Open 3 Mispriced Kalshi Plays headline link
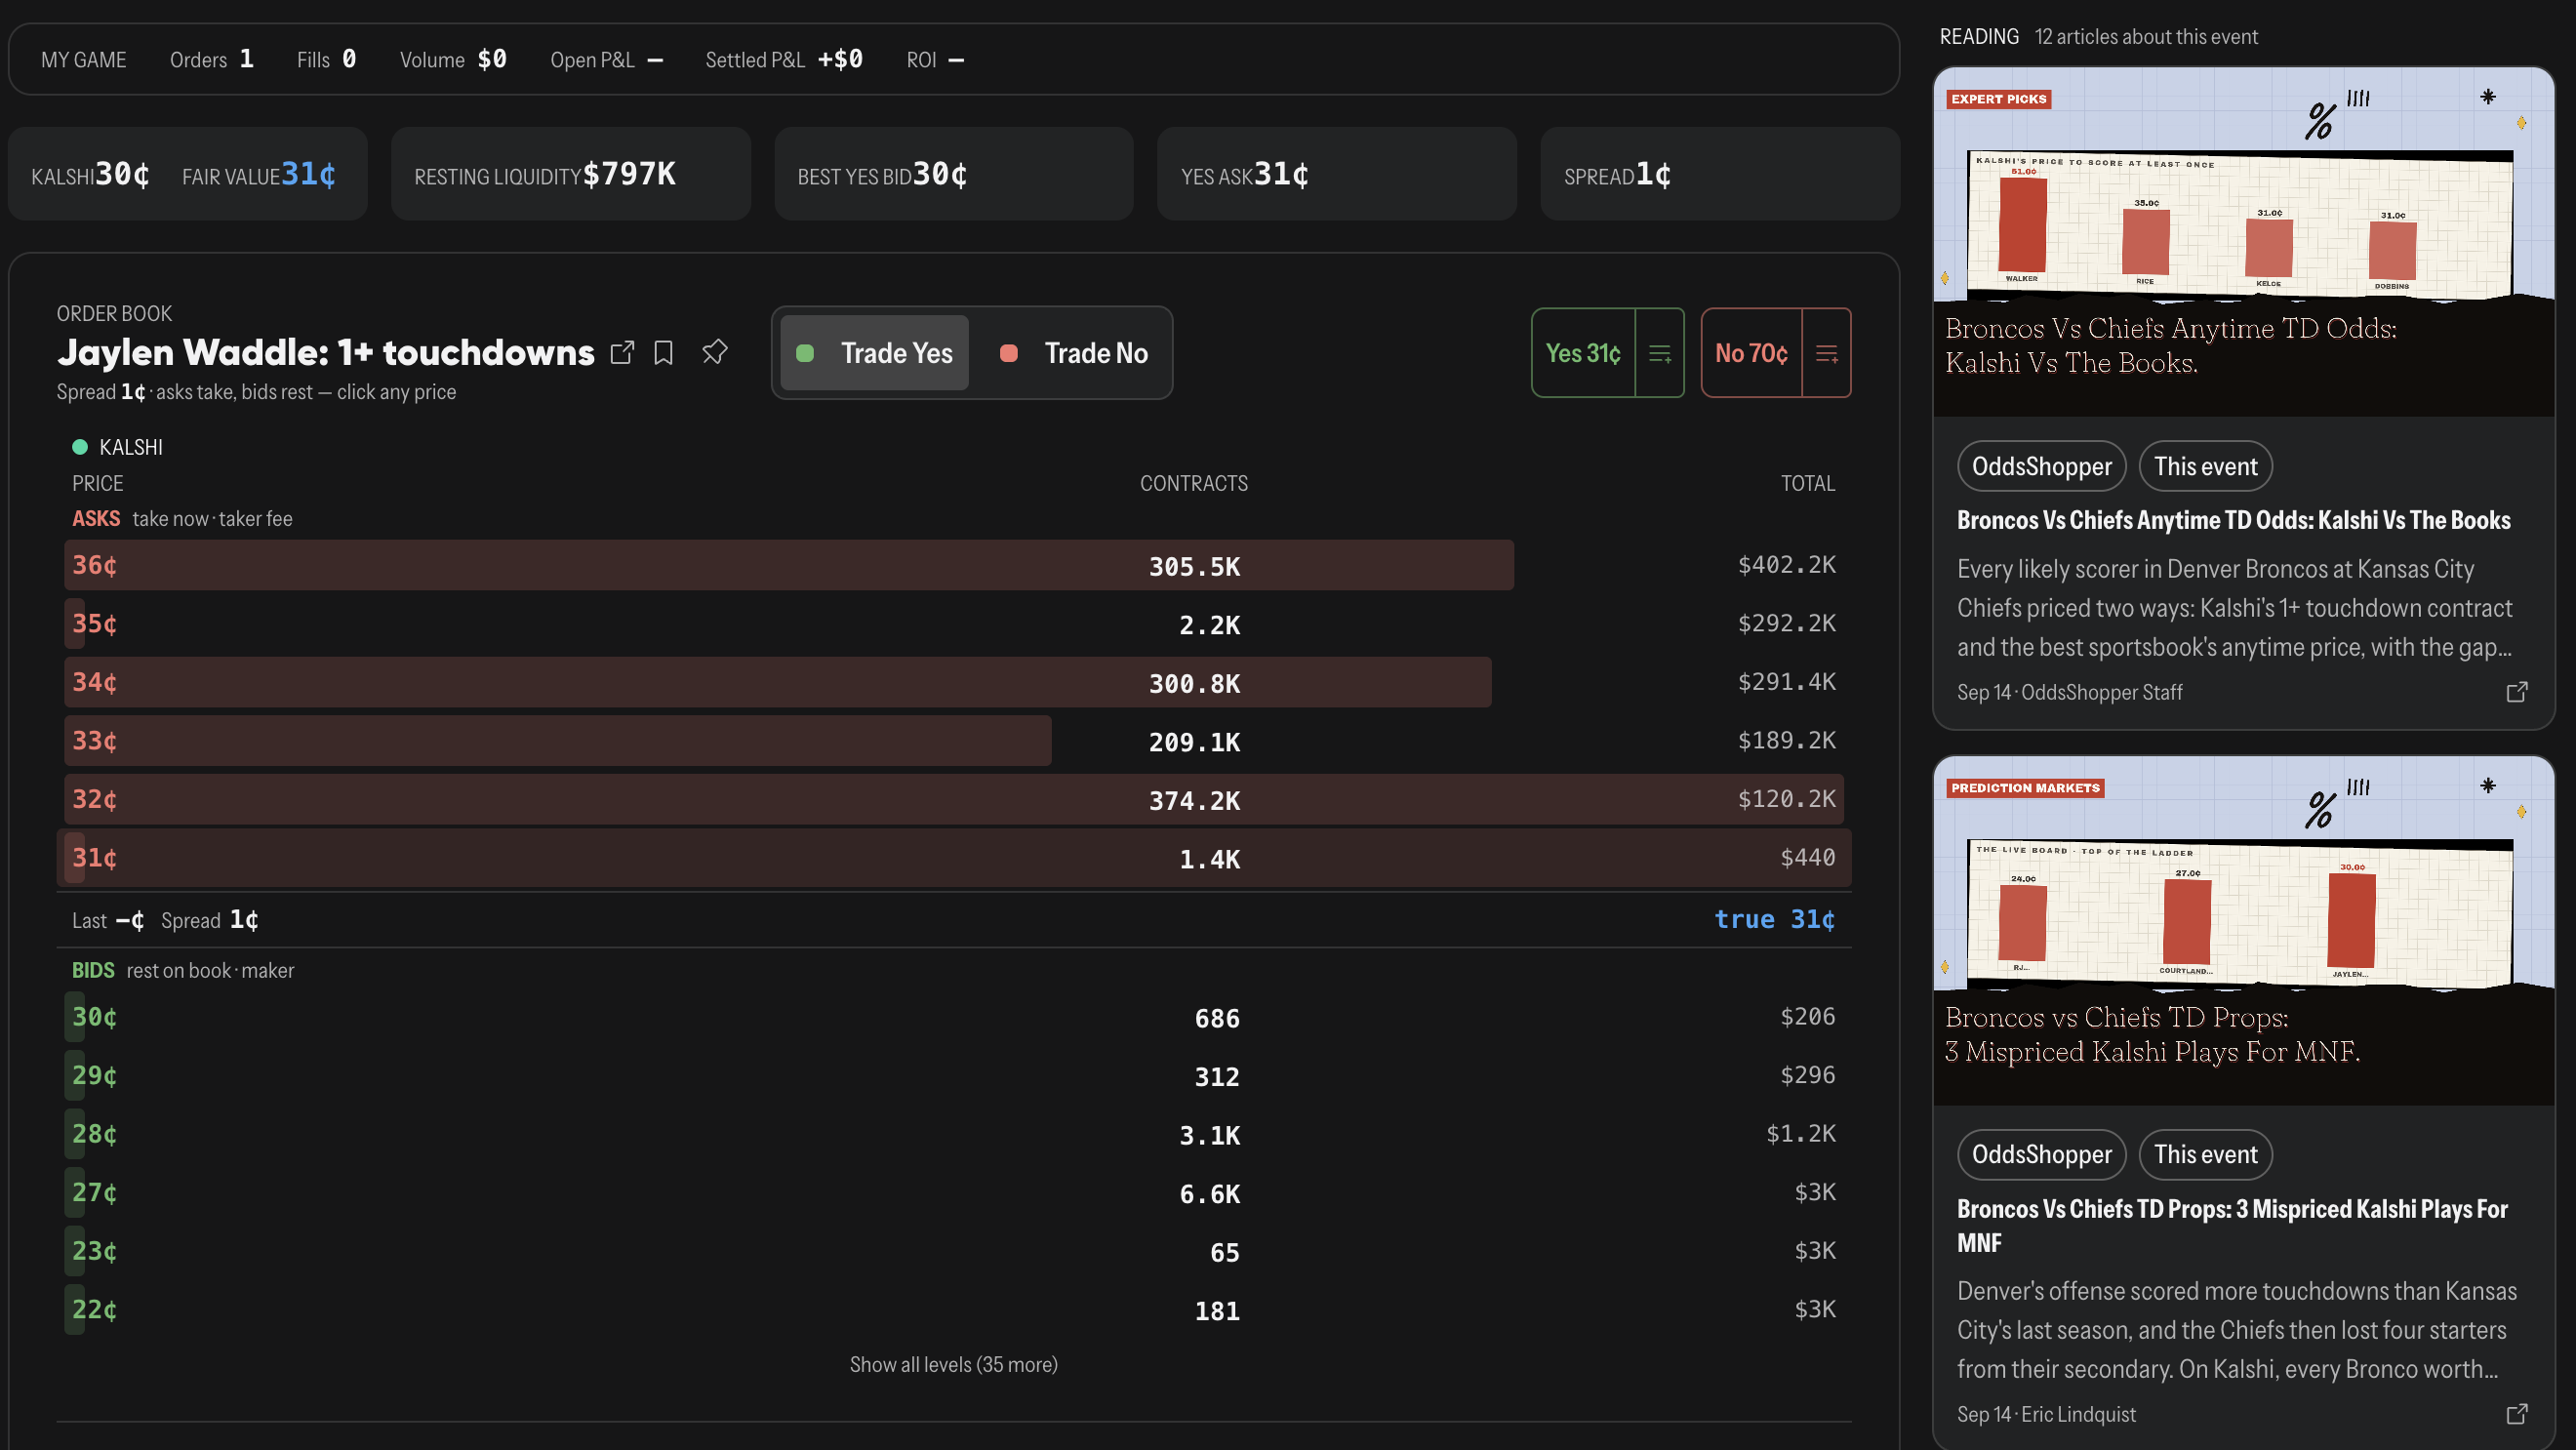The image size is (2576, 1450). (2232, 1225)
